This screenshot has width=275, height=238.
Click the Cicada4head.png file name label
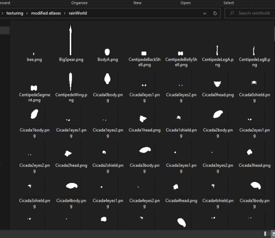pyautogui.click(x=181, y=201)
